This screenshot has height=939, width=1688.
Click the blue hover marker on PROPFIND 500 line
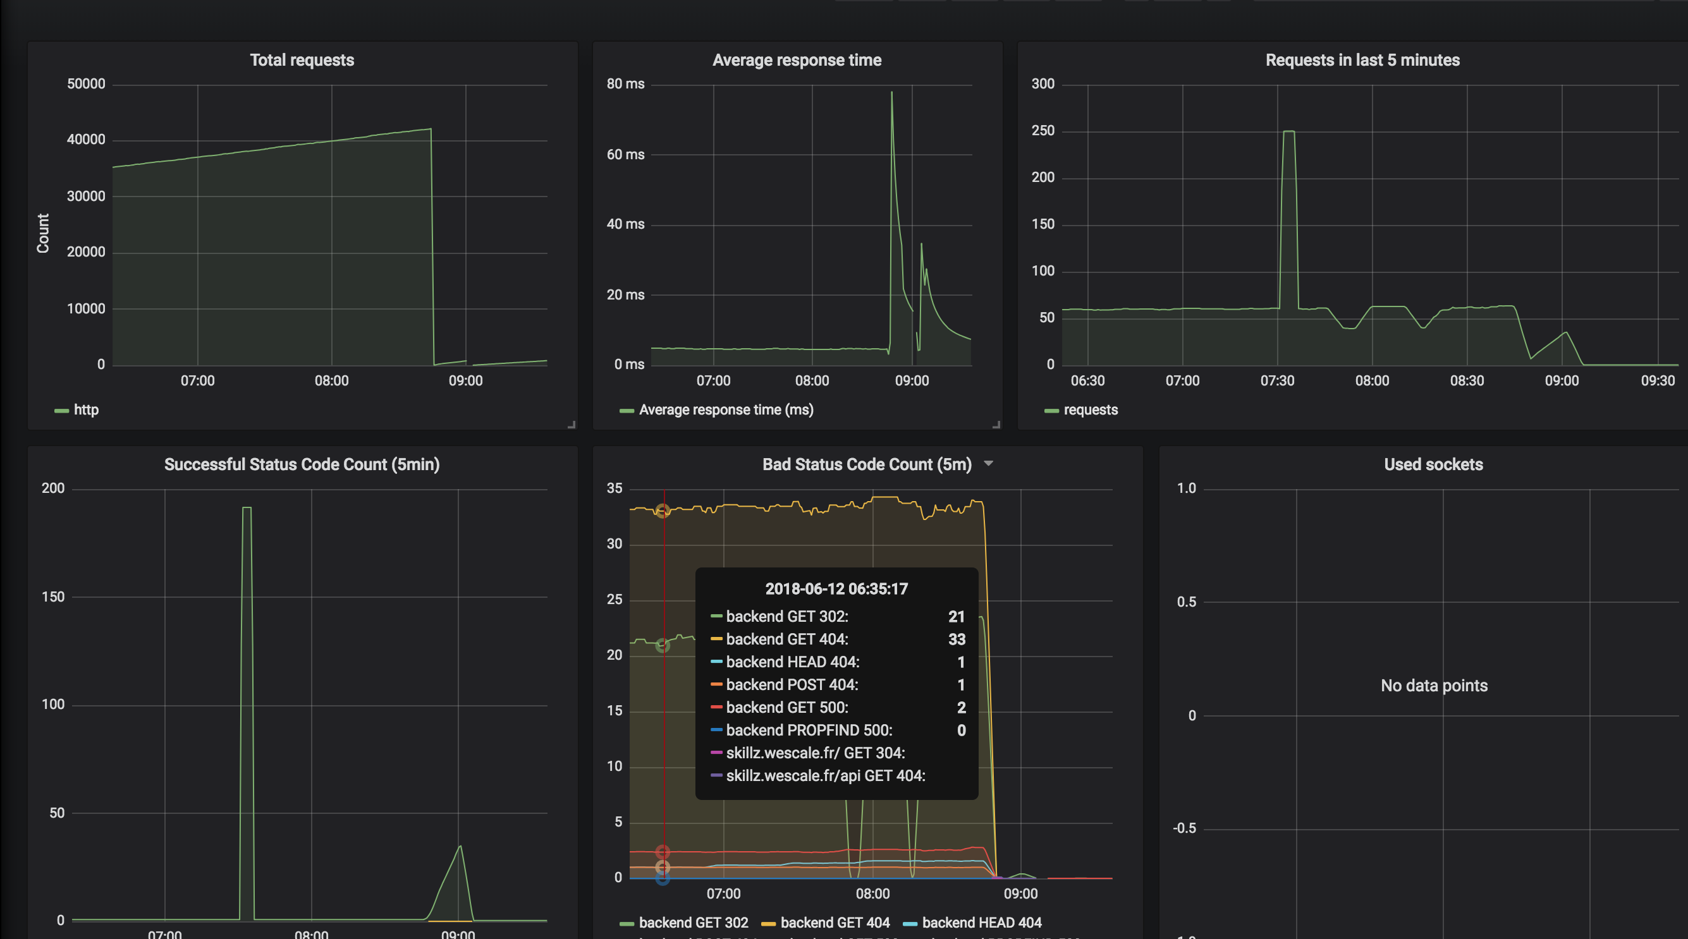(663, 878)
